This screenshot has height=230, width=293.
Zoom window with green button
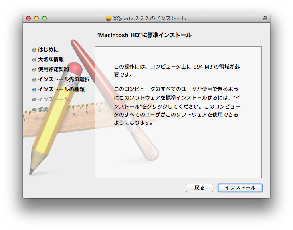tap(44, 18)
